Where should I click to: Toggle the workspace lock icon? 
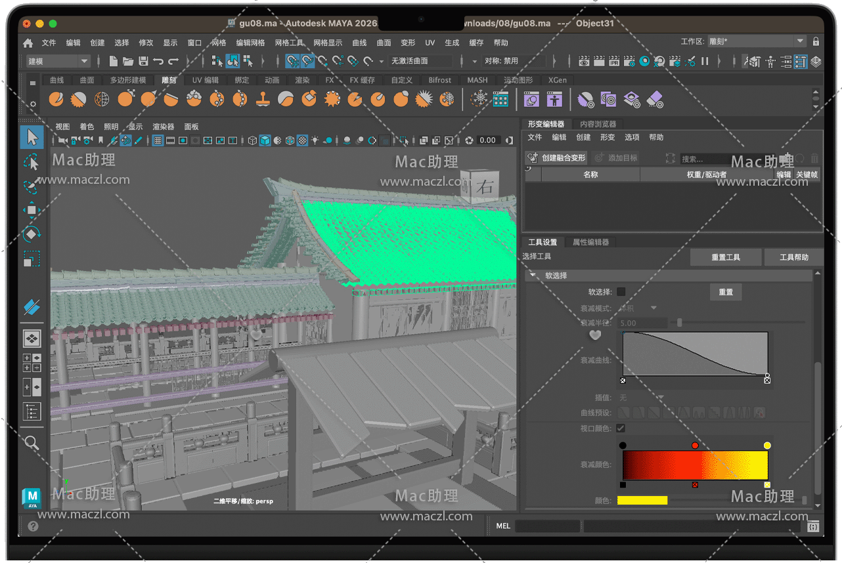tap(816, 41)
